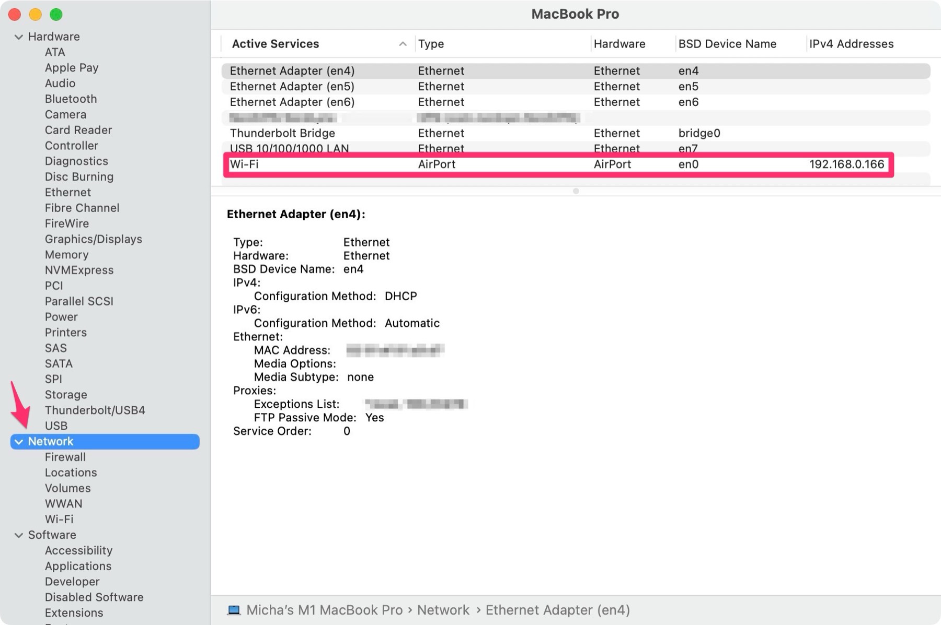Click Network in the path bar

[443, 610]
